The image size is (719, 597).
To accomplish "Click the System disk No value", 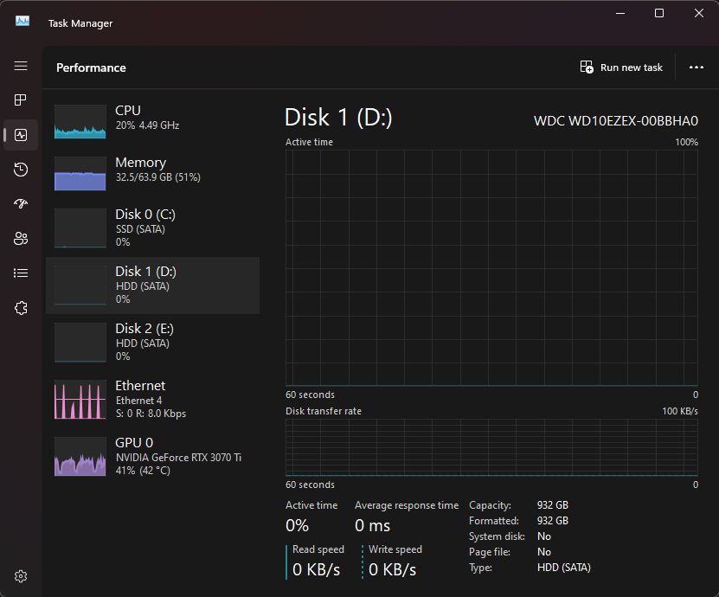I will [x=544, y=536].
